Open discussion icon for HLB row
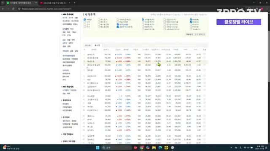 [204, 79]
